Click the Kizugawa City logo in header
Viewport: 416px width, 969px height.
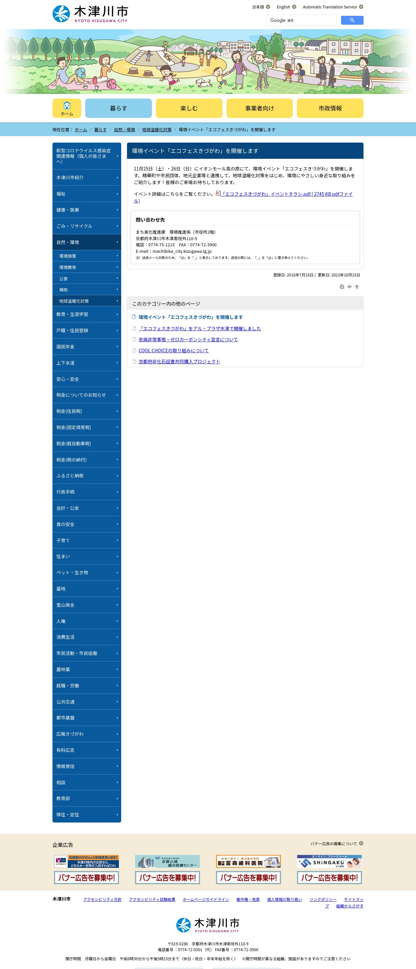tap(90, 14)
